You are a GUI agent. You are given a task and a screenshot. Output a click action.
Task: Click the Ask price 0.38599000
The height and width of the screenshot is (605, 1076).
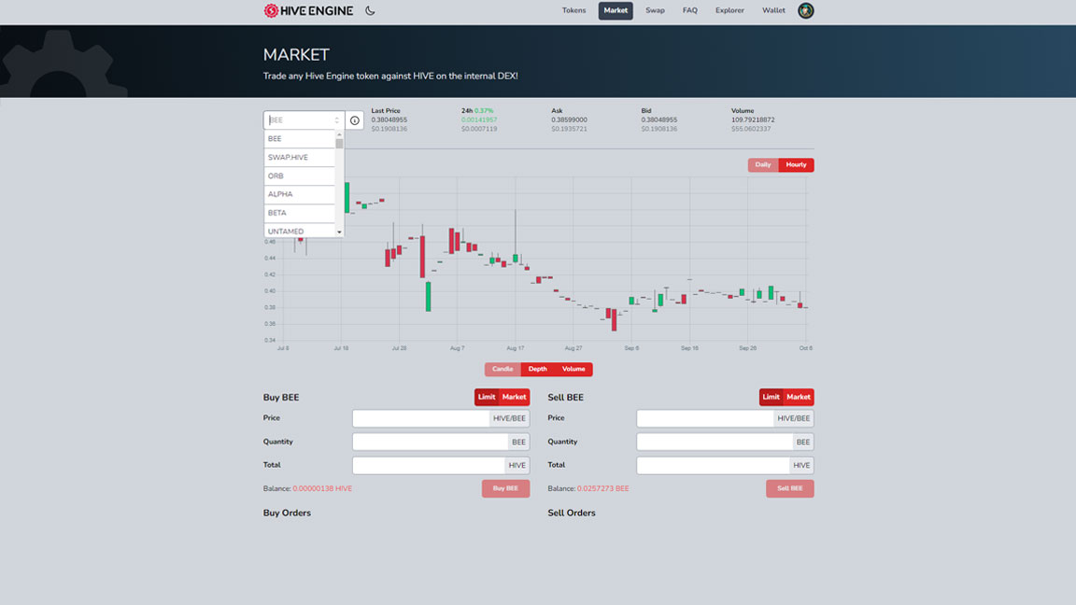coord(569,120)
